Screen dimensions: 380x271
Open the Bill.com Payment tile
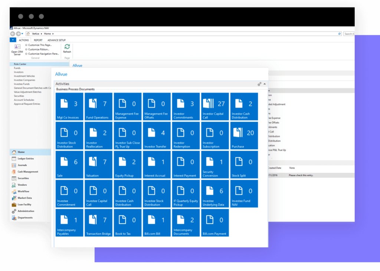215,223
